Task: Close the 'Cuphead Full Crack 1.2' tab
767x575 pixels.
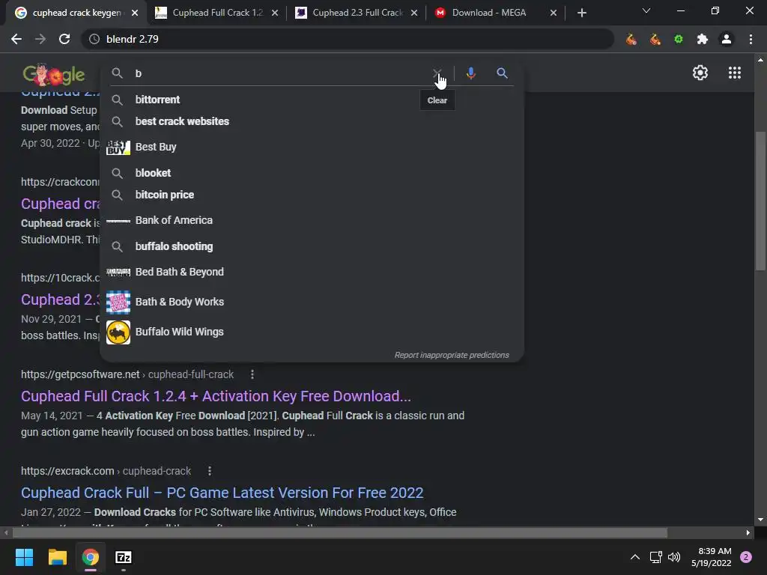Action: [x=275, y=13]
